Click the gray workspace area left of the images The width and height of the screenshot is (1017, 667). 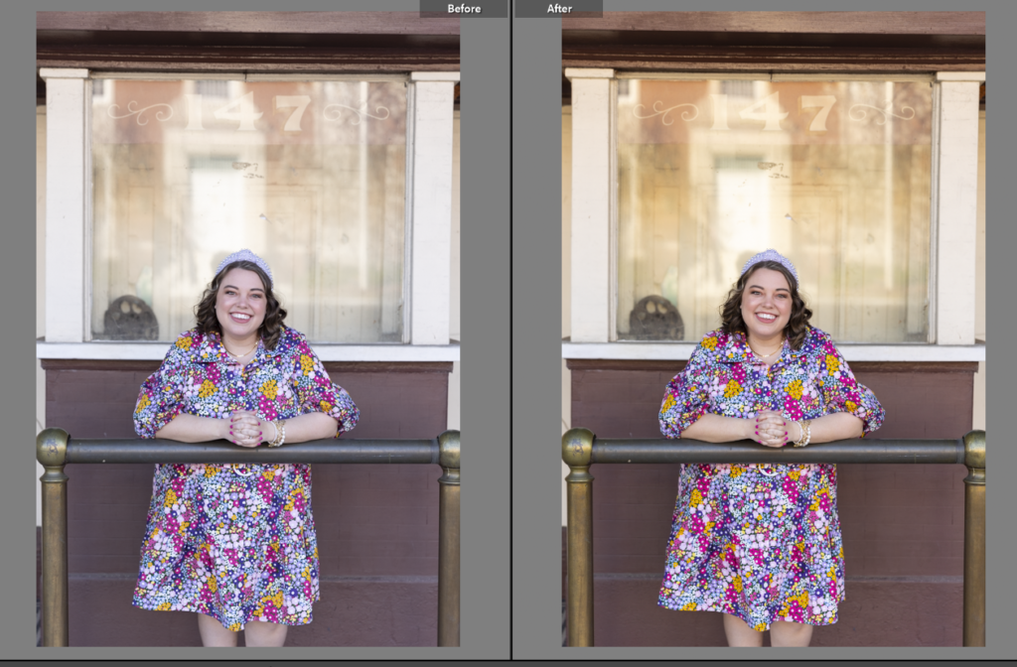tap(17, 347)
